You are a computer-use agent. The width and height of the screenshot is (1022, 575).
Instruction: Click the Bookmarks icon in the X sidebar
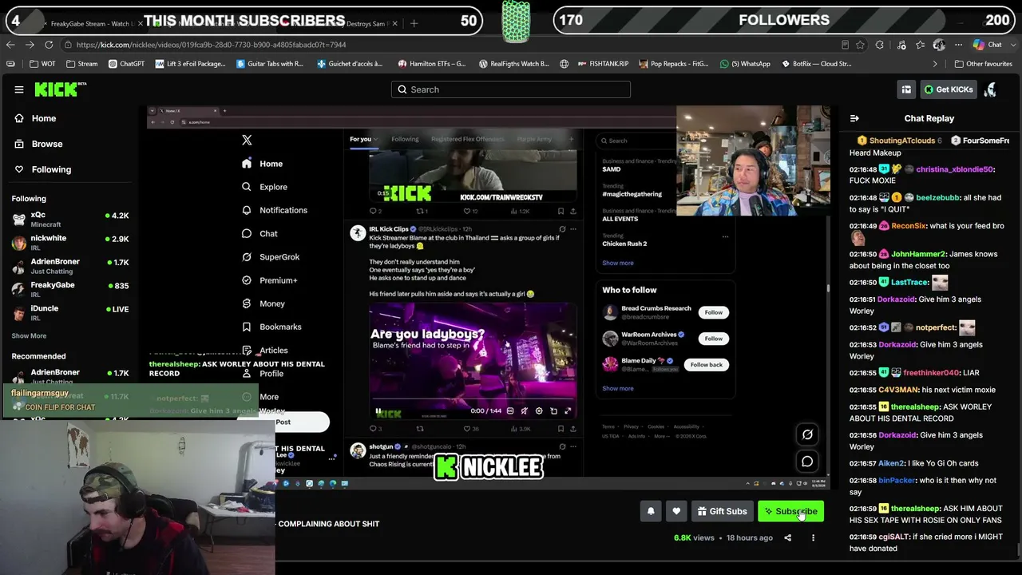(x=247, y=327)
